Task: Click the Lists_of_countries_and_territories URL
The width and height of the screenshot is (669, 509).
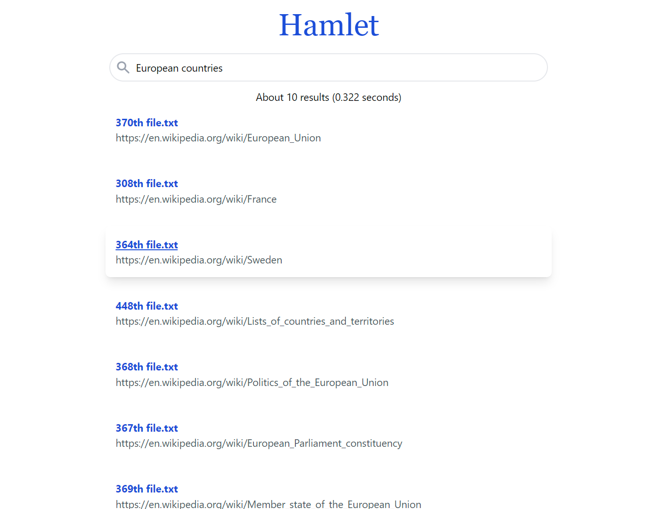Action: [x=255, y=321]
